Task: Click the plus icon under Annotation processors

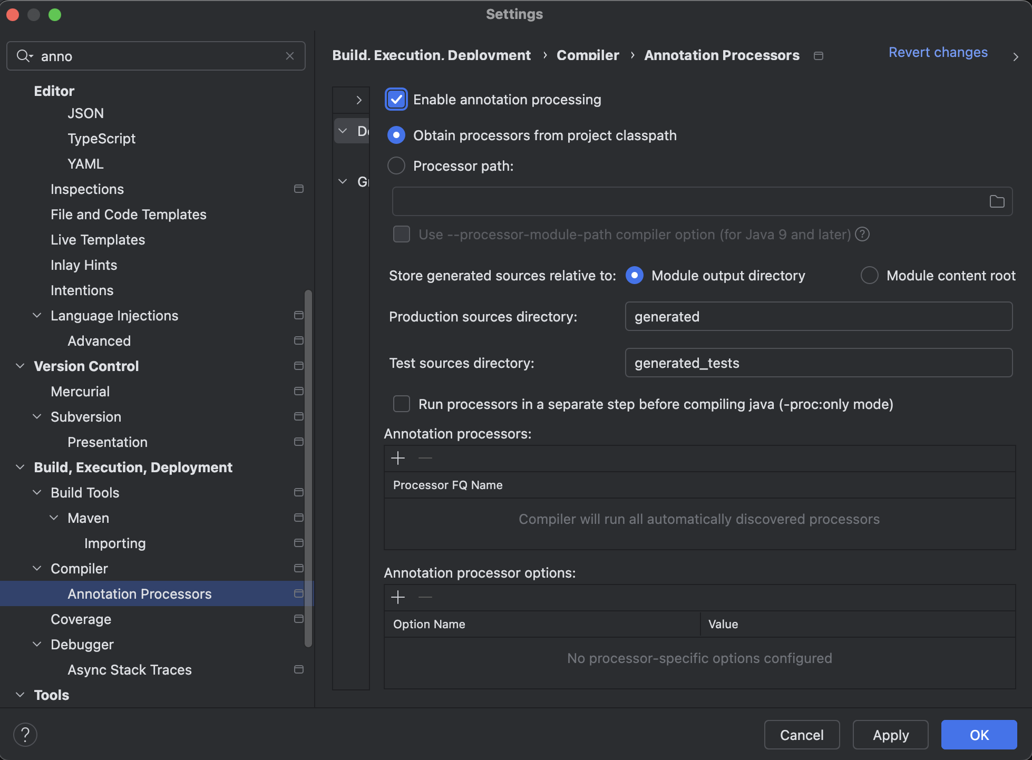Action: [x=398, y=458]
